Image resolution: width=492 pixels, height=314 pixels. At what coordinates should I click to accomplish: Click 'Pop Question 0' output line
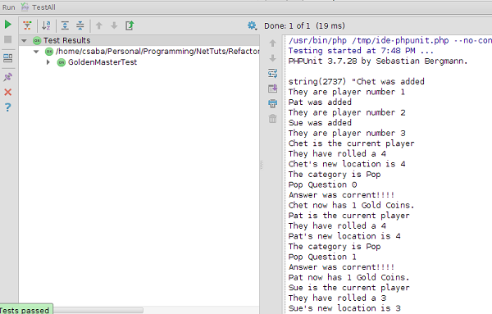coord(322,184)
